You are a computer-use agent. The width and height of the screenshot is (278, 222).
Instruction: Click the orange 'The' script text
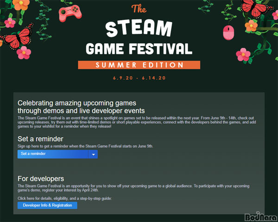click(139, 9)
